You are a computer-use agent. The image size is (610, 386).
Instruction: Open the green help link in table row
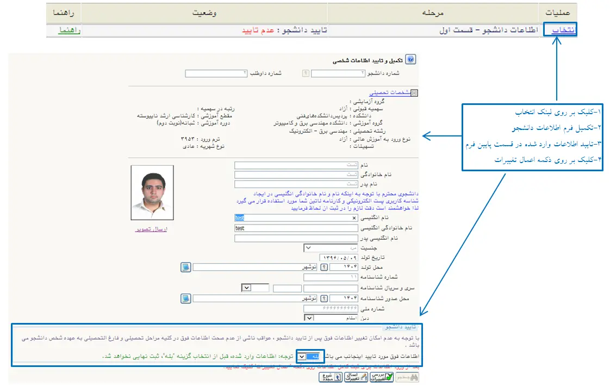70,30
